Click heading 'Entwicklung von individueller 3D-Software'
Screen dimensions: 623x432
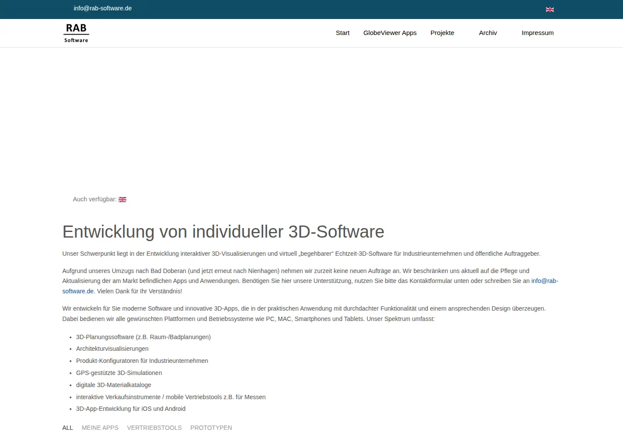[223, 232]
